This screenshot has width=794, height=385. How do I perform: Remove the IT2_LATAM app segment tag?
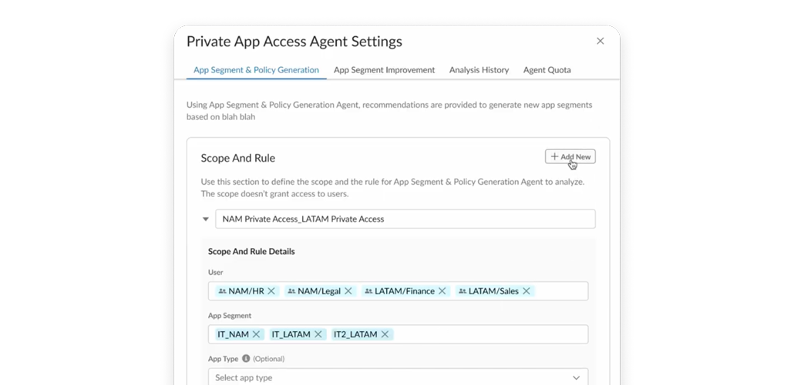click(x=385, y=334)
